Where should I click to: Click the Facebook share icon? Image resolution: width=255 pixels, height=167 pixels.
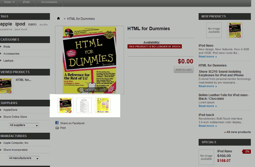click(x=57, y=123)
